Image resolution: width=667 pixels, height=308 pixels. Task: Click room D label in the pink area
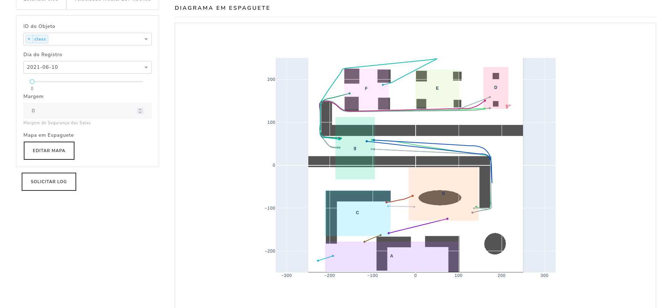[x=496, y=88]
